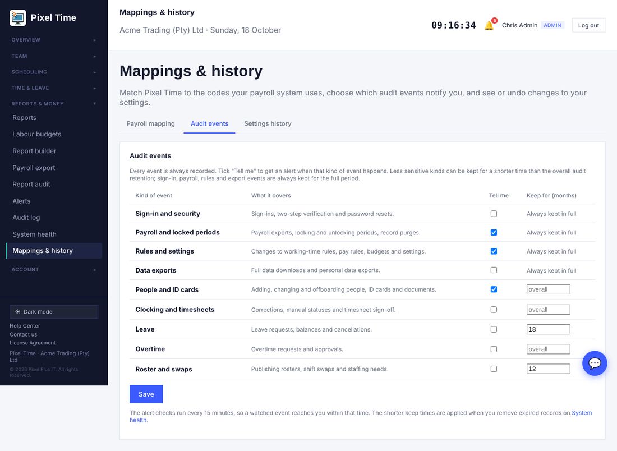This screenshot has width=617, height=451.
Task: Open the License Agreement link
Action: click(33, 343)
